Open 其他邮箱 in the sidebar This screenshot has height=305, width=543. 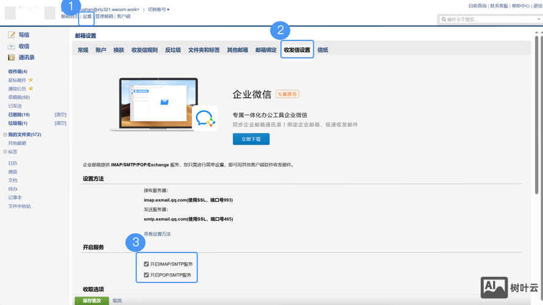point(17,143)
